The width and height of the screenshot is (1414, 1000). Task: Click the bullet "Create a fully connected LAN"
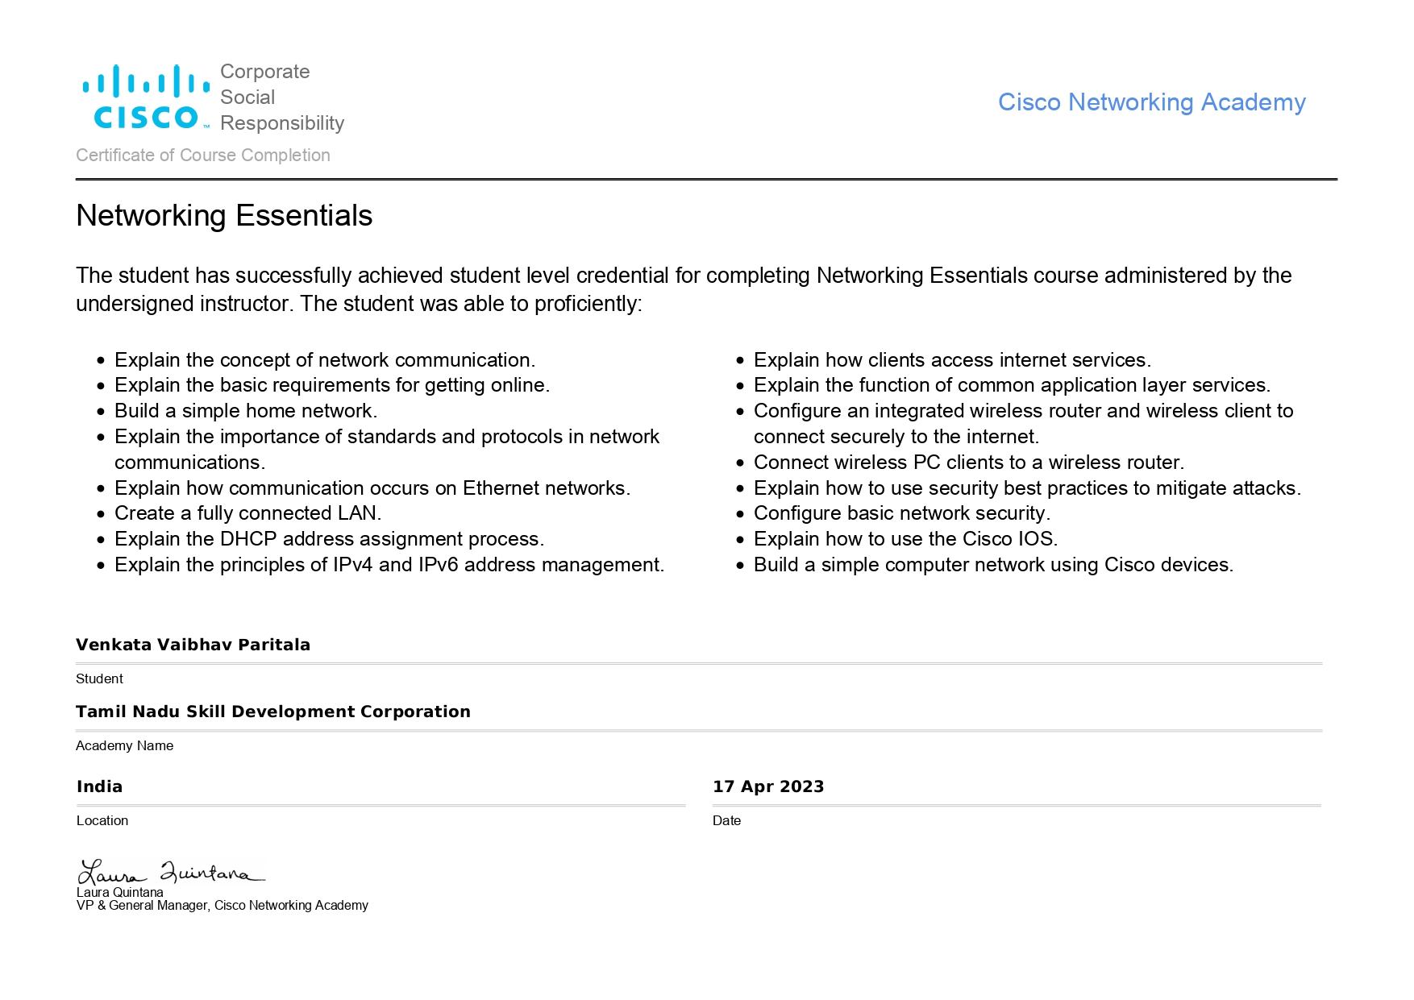(247, 513)
